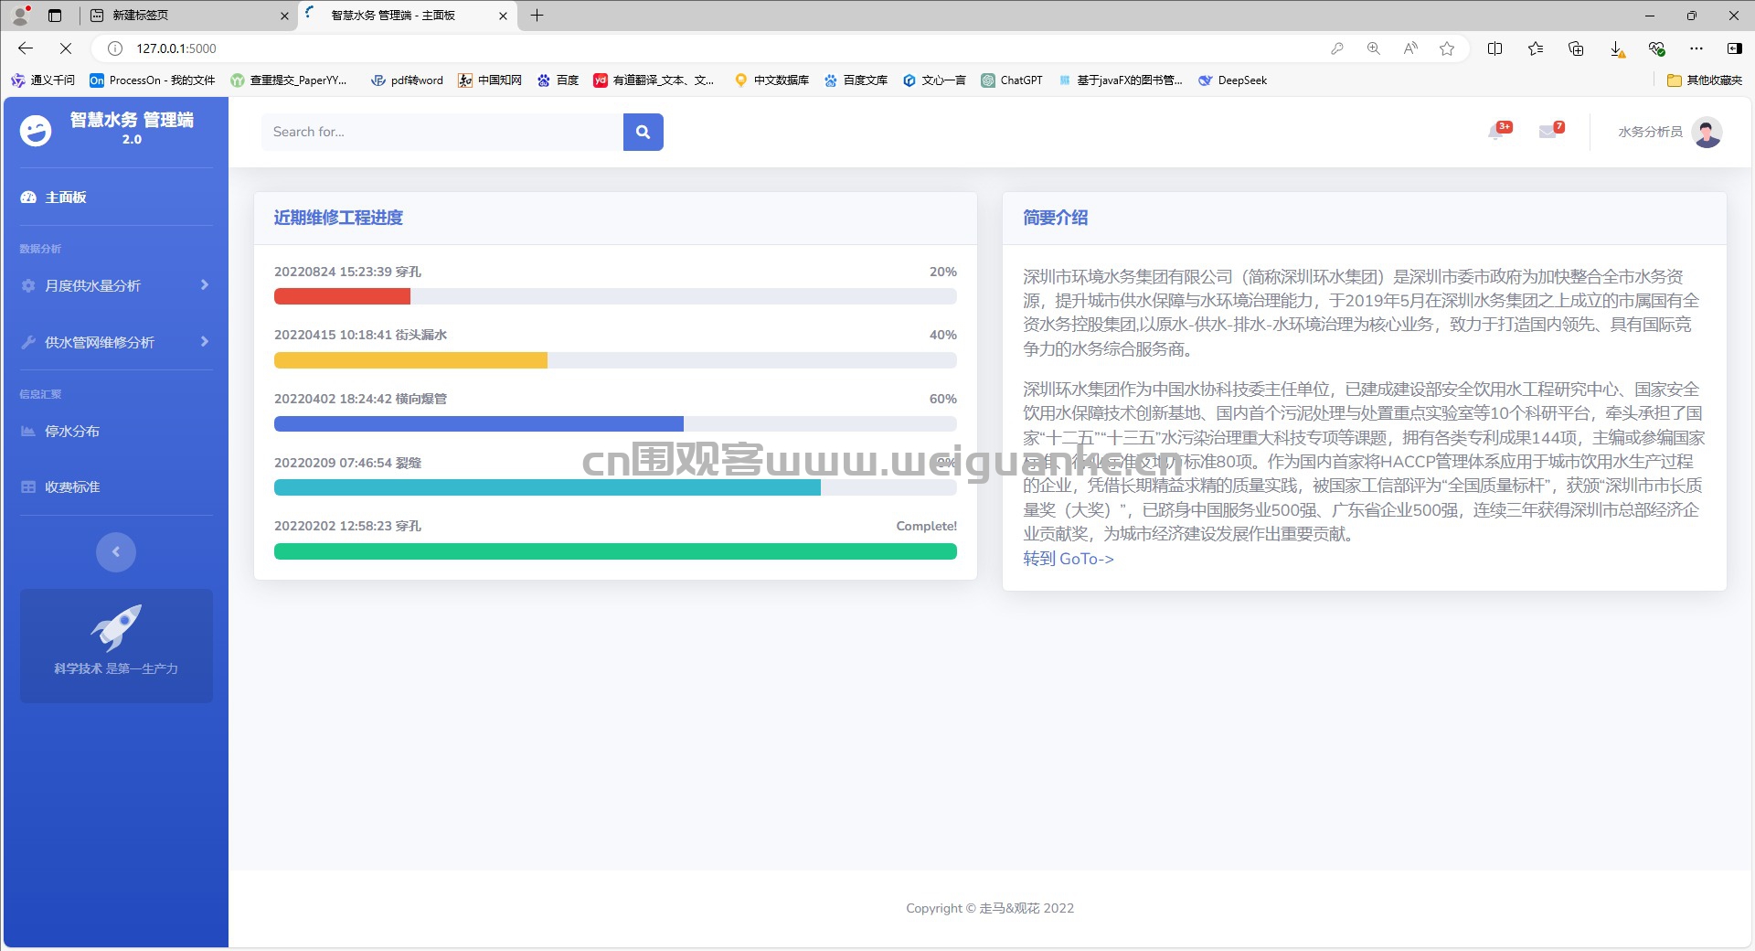Viewport: 1755px width, 951px height.
Task: Open the password key icon in address bar
Action: tap(1337, 48)
